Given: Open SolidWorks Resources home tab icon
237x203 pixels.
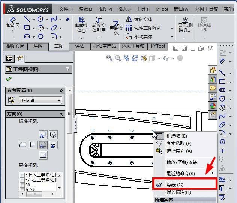Looking at the screenshot, I should point(213,70).
